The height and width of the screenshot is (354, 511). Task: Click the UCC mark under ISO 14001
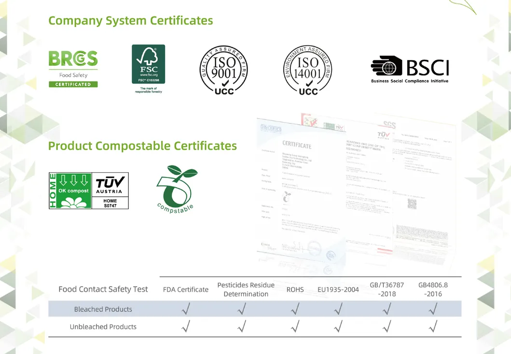307,90
